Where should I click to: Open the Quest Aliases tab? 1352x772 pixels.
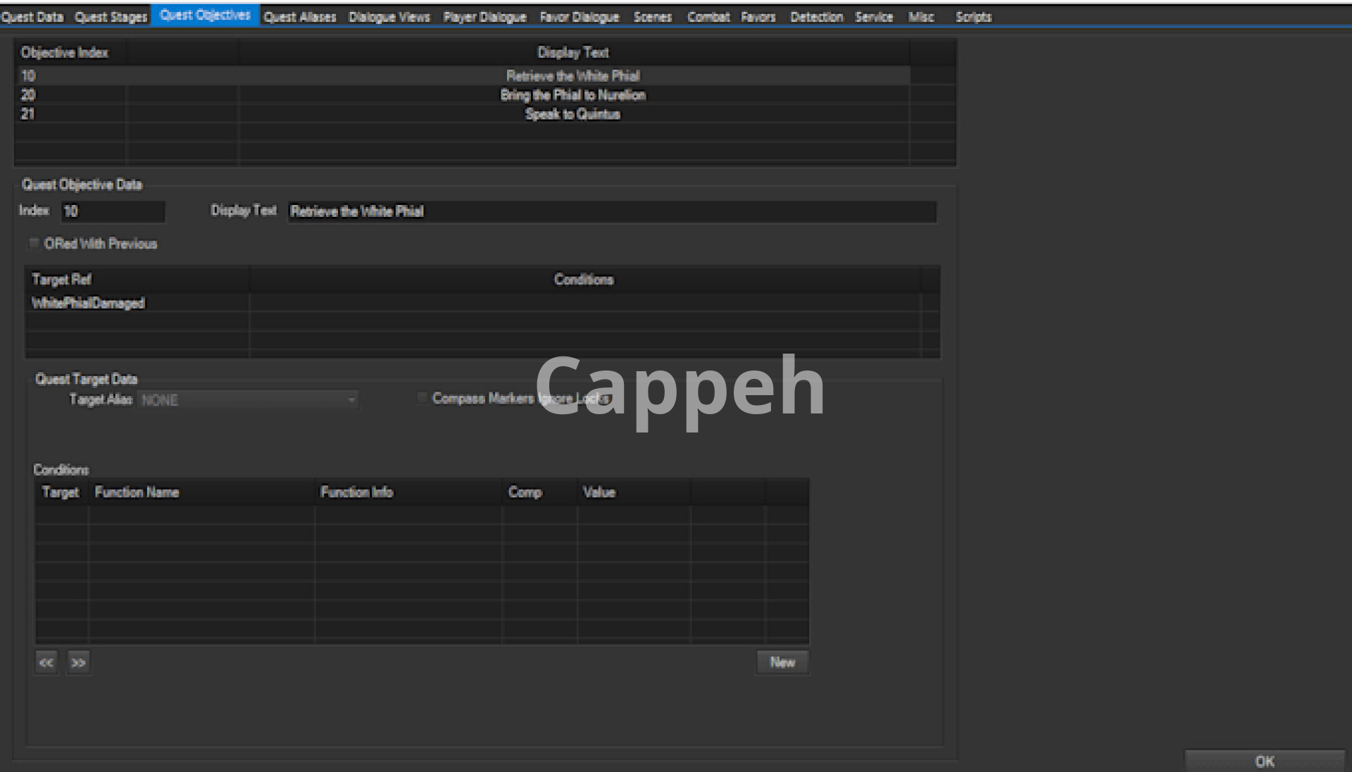(299, 17)
